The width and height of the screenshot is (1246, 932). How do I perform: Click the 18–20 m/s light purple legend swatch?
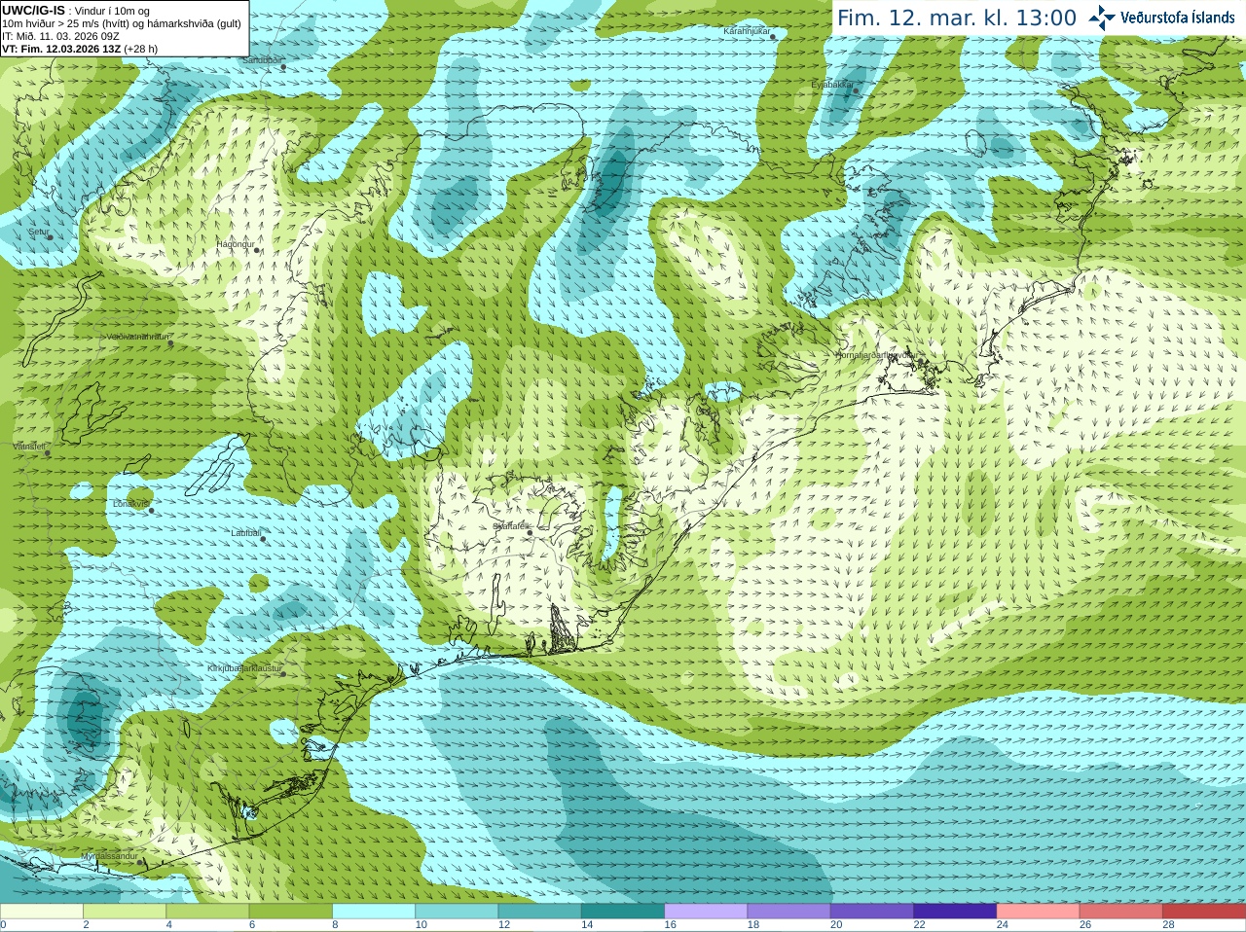(x=789, y=912)
